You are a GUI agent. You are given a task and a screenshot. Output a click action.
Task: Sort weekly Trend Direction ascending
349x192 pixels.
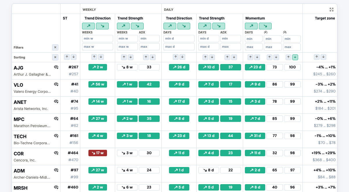coord(94,57)
